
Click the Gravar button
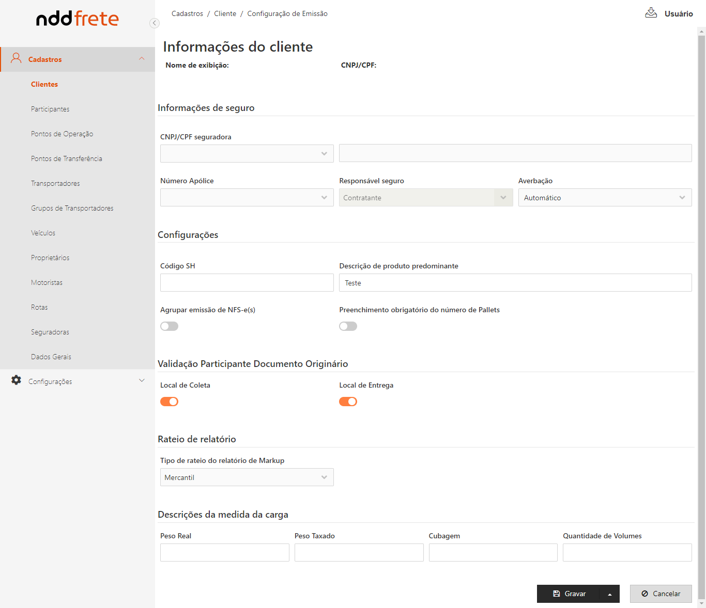click(x=569, y=594)
